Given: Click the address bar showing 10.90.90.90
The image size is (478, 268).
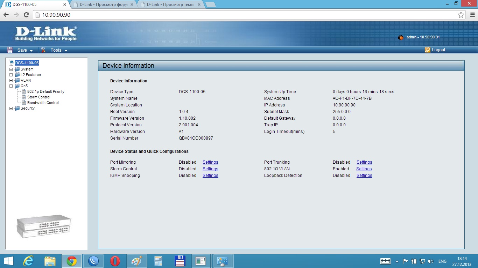Looking at the screenshot, I should pyautogui.click(x=245, y=15).
